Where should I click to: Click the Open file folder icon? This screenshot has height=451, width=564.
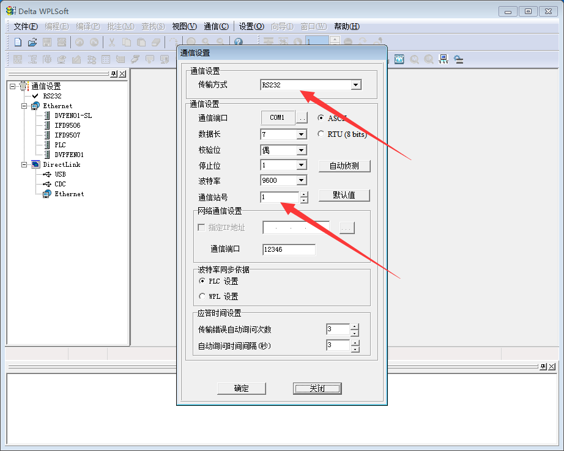pos(32,42)
